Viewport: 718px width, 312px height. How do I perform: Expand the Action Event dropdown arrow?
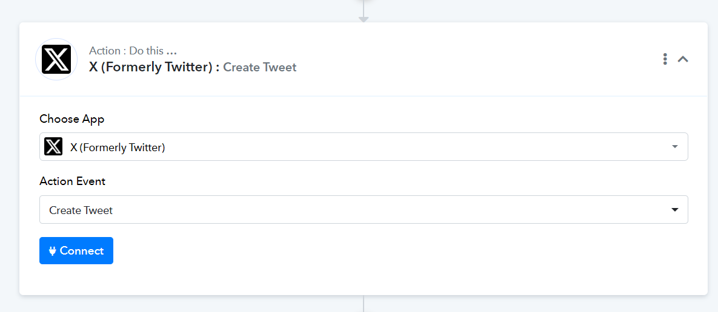point(674,210)
